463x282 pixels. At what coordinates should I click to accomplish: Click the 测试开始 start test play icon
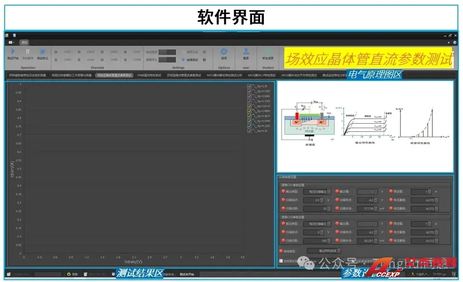13,52
